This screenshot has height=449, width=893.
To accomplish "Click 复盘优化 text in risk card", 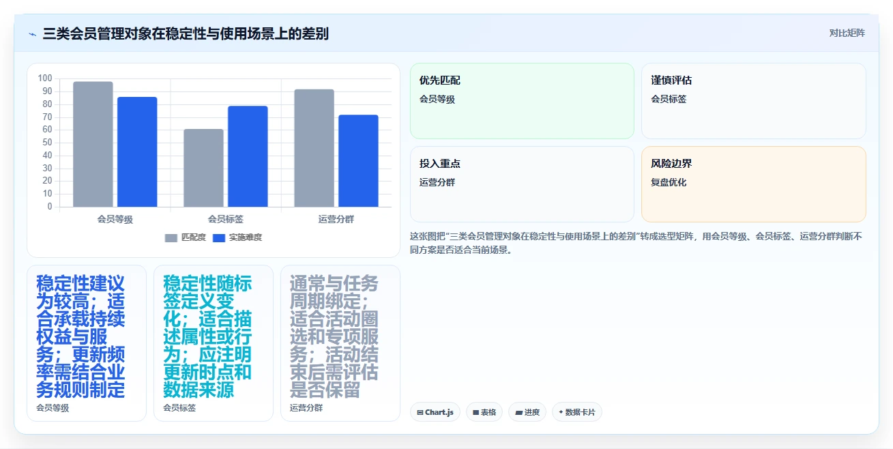I will point(669,182).
